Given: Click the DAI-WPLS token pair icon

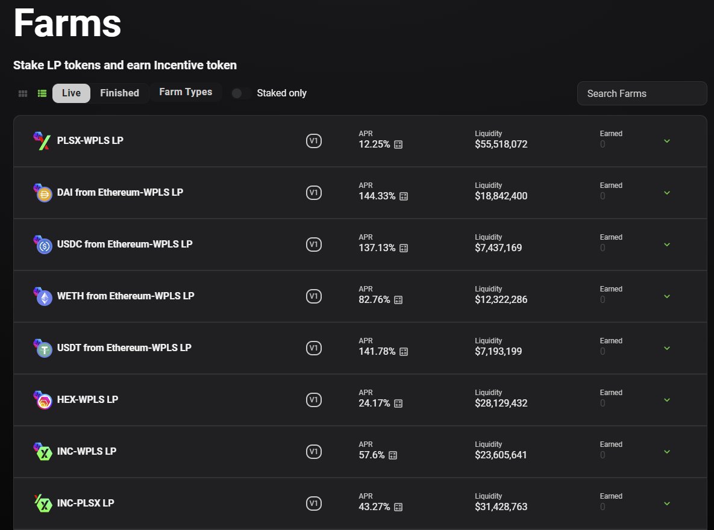Looking at the screenshot, I should pos(42,193).
